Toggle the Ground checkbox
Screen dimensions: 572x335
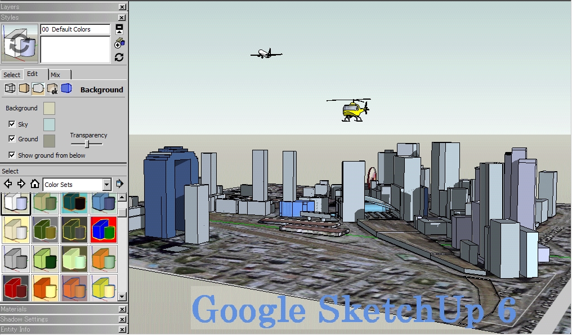[x=12, y=139]
